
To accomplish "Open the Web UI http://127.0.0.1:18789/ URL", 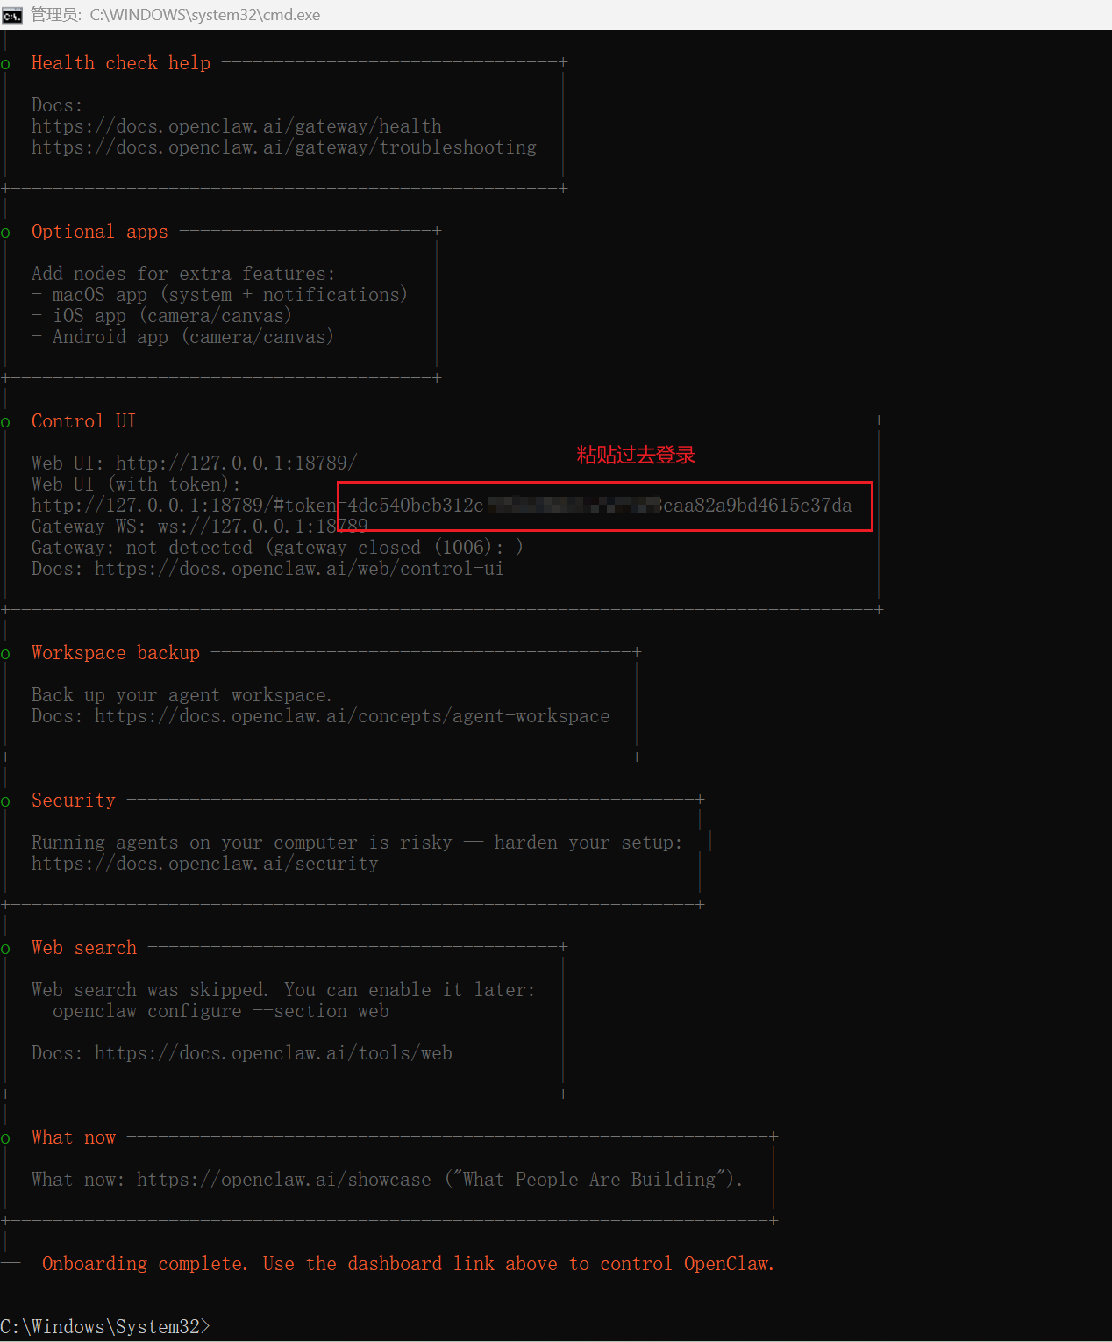I will pyautogui.click(x=237, y=463).
